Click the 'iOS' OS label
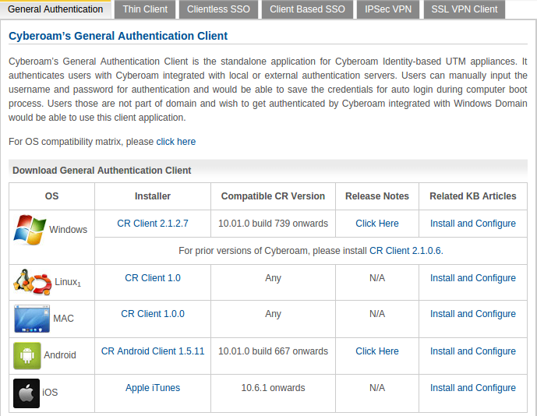Viewport: 537px width, 416px height. pyautogui.click(x=50, y=393)
